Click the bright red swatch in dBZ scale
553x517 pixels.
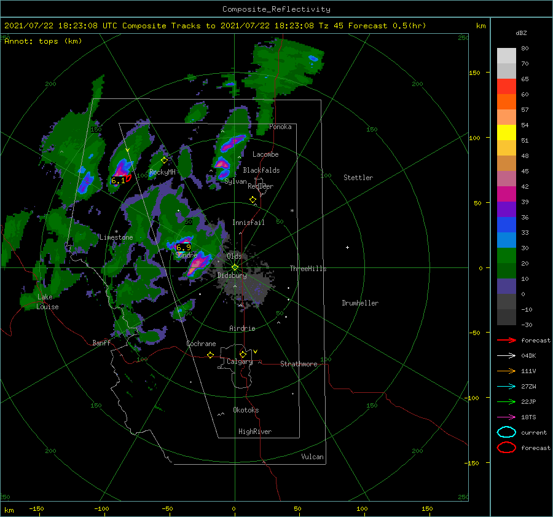coord(506,87)
